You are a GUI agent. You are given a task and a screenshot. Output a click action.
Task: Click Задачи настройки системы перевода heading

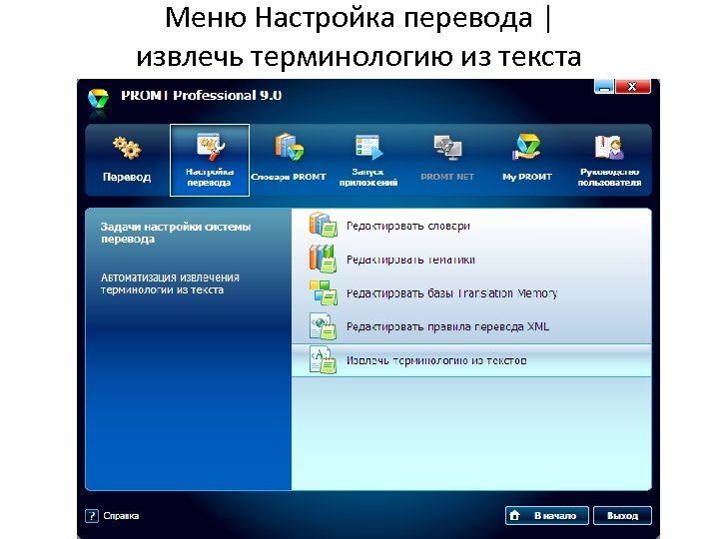(x=176, y=233)
